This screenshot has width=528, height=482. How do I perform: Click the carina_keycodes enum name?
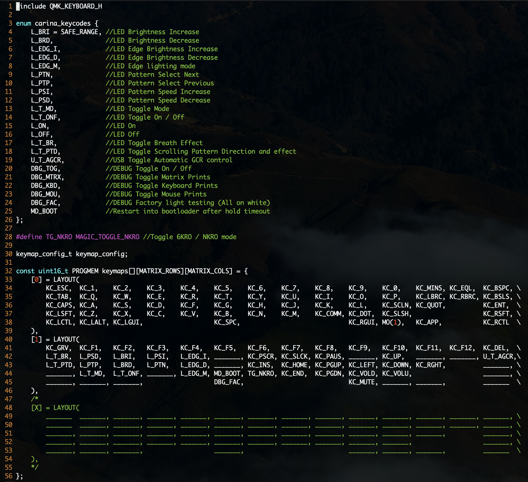(x=63, y=23)
